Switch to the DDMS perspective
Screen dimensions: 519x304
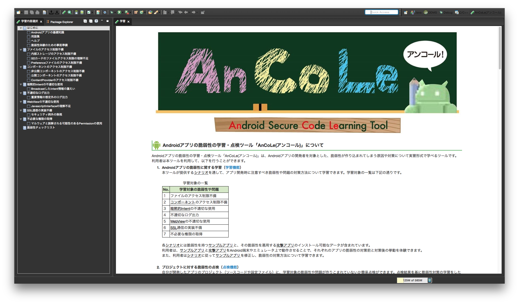[x=431, y=12]
